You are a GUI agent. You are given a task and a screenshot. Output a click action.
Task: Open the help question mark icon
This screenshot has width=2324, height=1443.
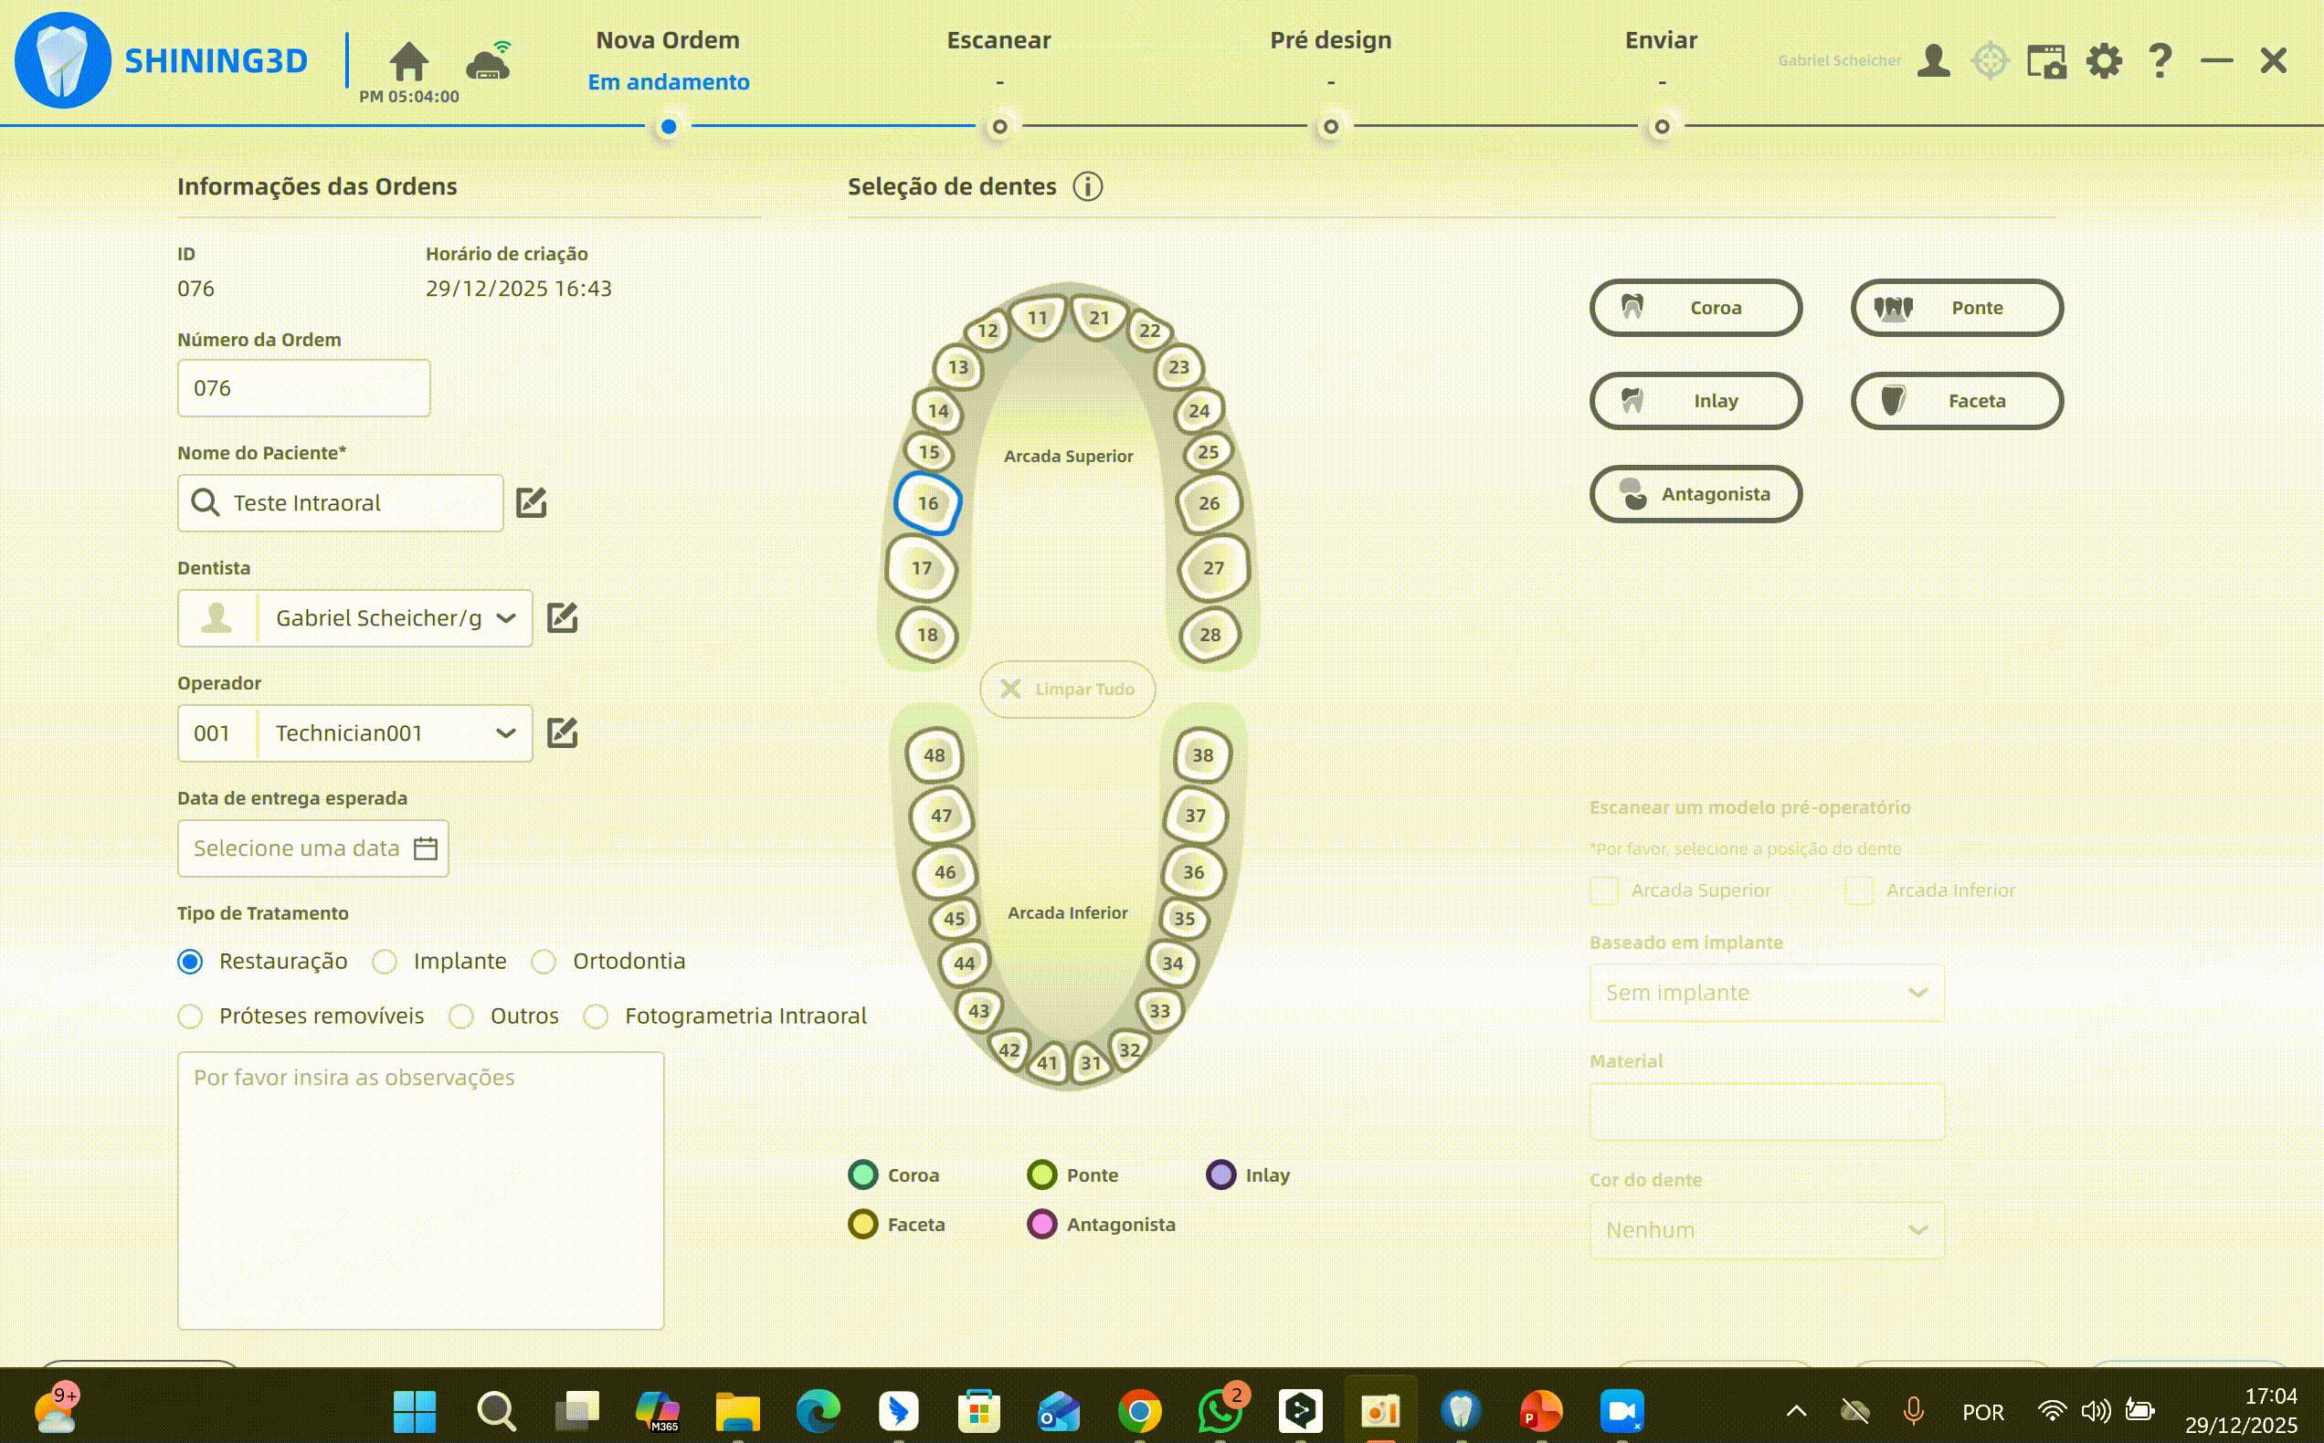click(2160, 61)
